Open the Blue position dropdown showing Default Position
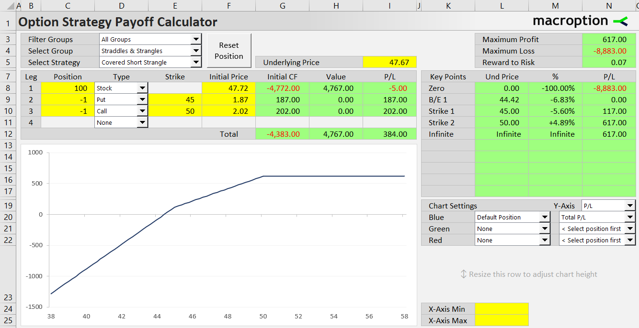This screenshot has height=328, width=639. coord(545,217)
